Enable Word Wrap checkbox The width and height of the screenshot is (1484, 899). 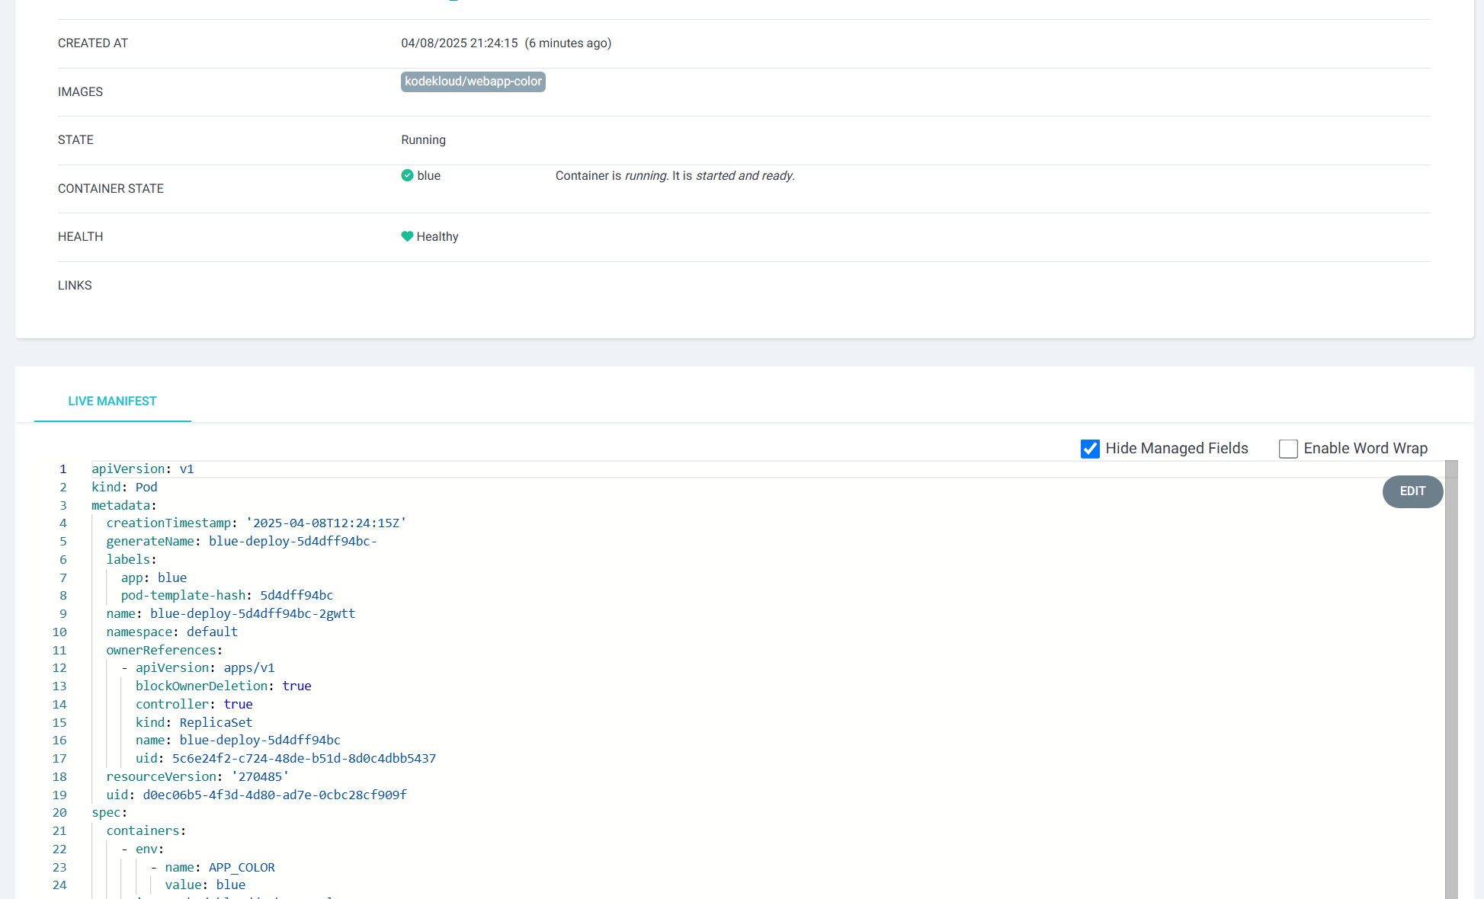point(1288,449)
